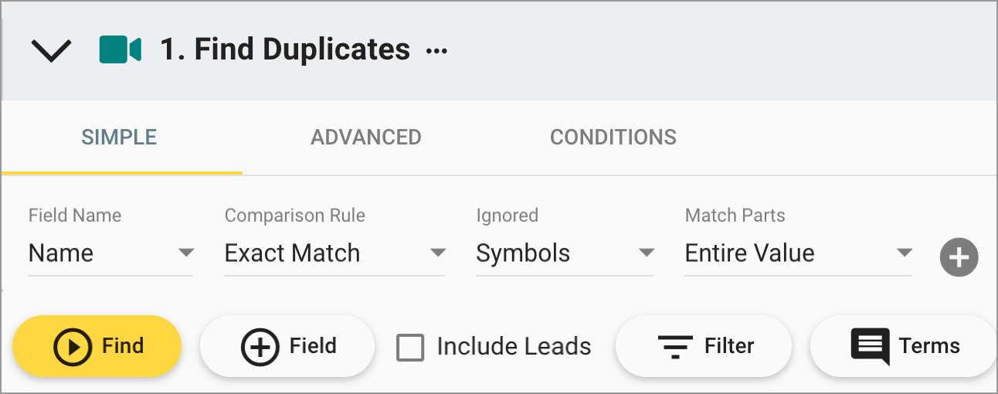Expand the Comparison Rule dropdown
The width and height of the screenshot is (998, 394).
(x=334, y=253)
